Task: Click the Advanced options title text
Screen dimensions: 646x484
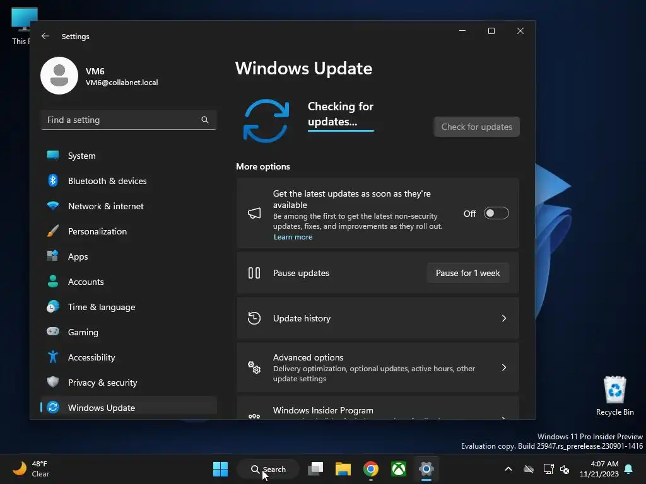Action: [308, 357]
